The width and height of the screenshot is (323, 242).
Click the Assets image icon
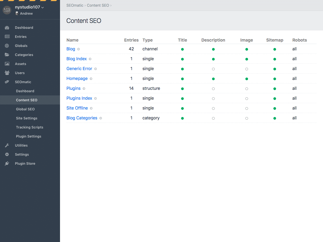[7, 64]
